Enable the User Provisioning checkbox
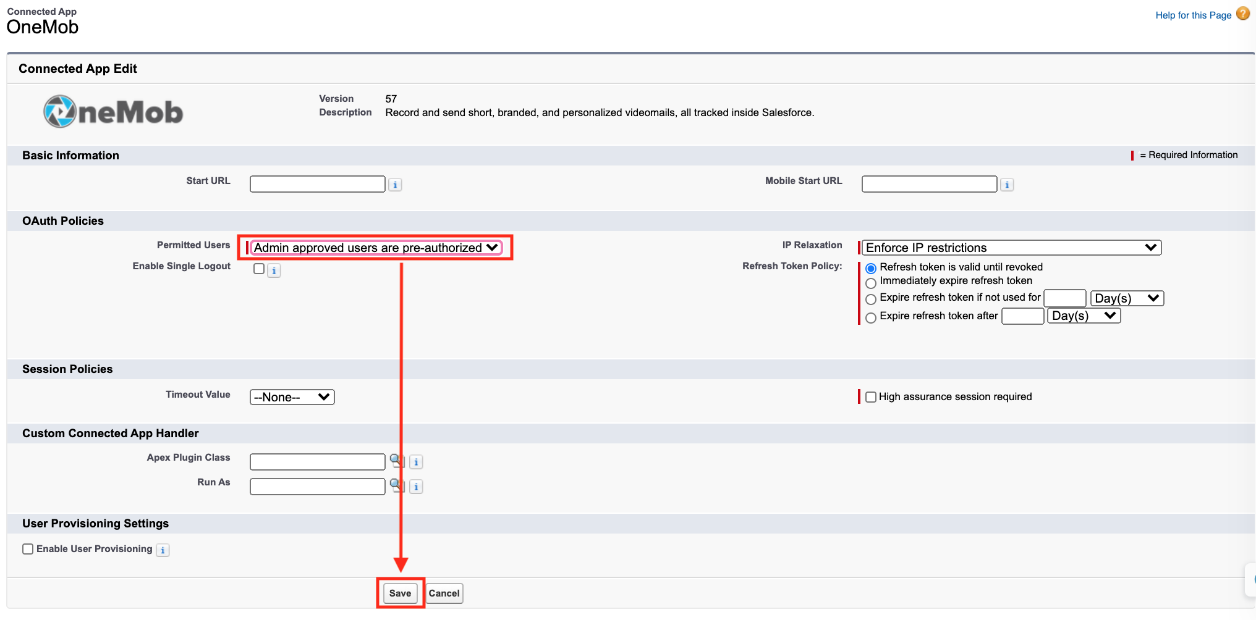Viewport: 1256px width, 620px height. click(28, 549)
